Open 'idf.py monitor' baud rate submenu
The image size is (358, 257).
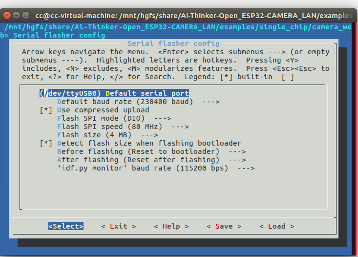[x=156, y=168]
